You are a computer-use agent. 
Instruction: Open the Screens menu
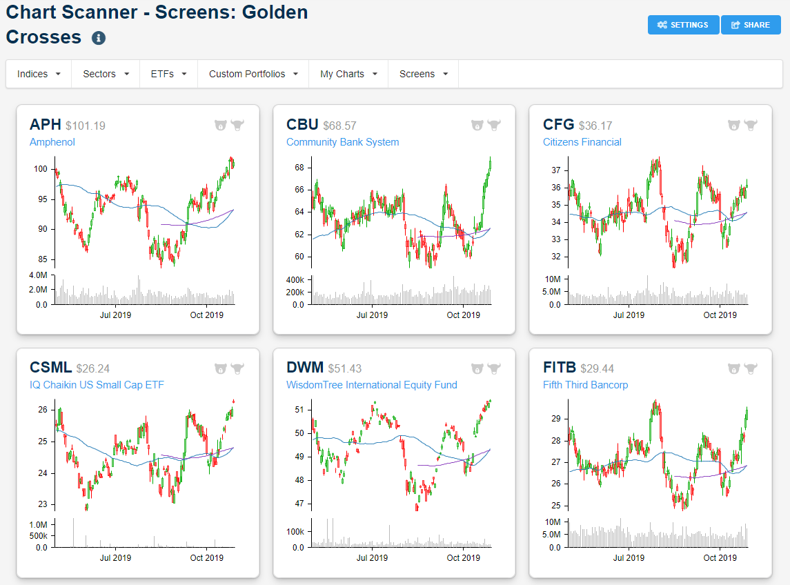coord(423,74)
